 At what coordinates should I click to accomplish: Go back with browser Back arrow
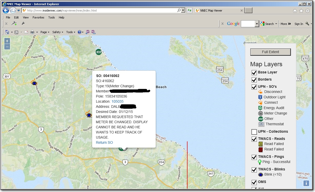[6, 11]
